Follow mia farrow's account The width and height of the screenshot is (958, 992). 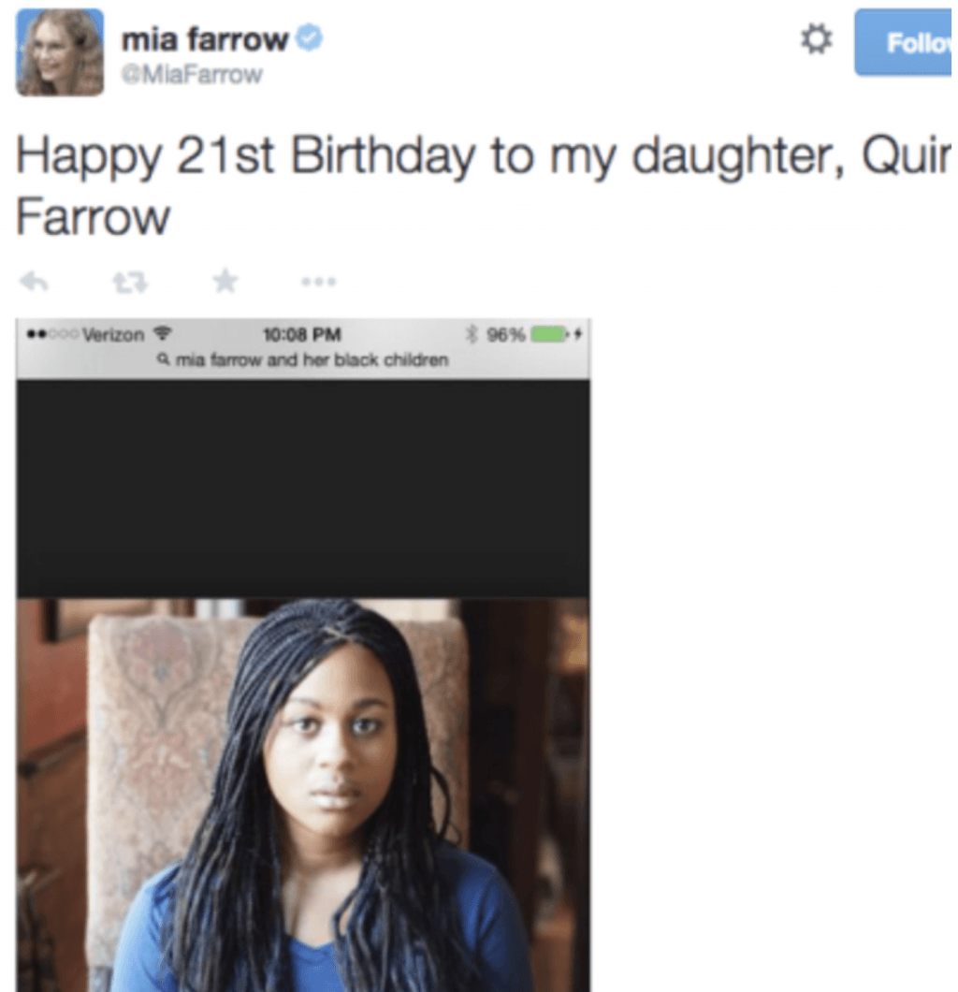(x=903, y=42)
